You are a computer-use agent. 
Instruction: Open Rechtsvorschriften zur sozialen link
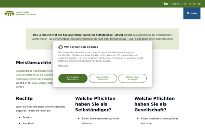[x=34, y=79]
